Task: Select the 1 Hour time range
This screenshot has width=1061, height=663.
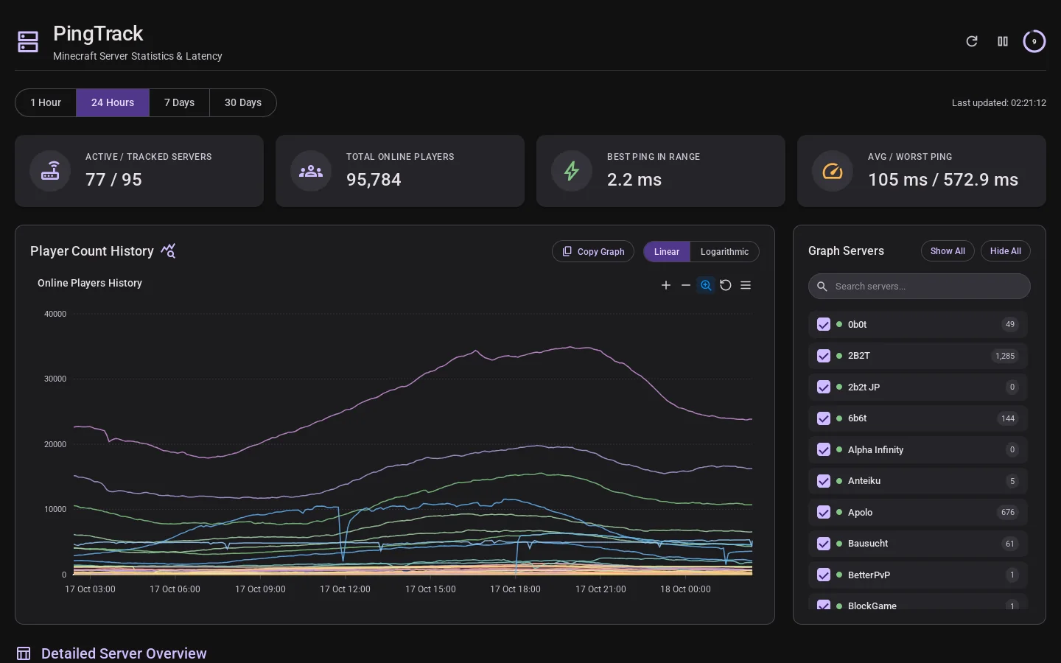Action: 46,102
